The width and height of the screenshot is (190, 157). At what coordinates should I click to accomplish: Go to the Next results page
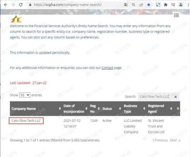(175, 140)
